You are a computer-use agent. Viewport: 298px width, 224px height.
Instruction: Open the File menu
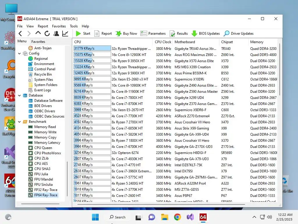coord(20,26)
